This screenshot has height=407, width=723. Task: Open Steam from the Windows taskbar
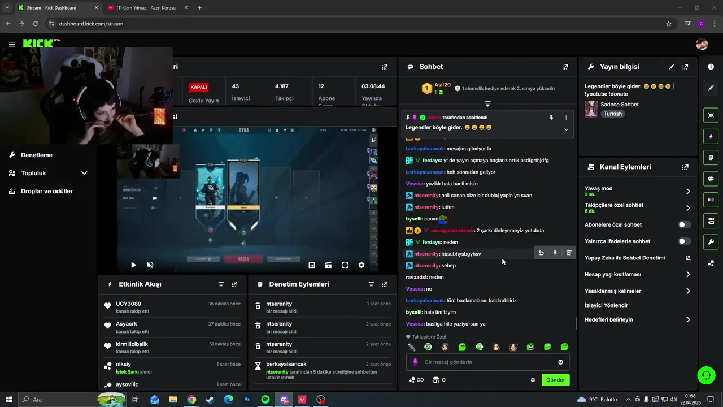pyautogui.click(x=210, y=400)
